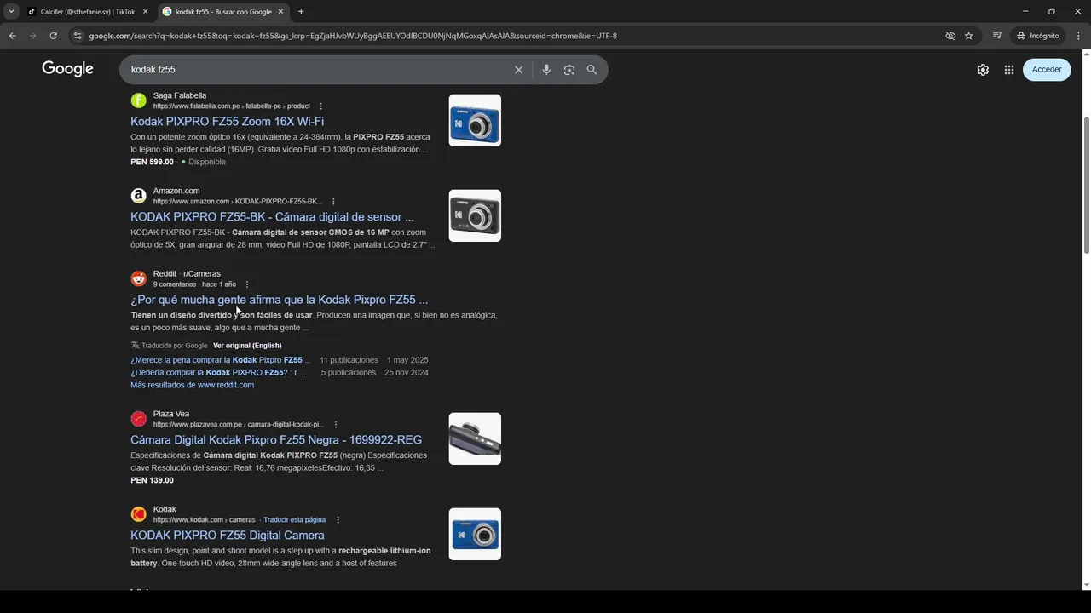1091x613 pixels.
Task: Open Kodak PIXPRO FZ55 Zoom 16X Wi-Fi
Action: tap(227, 122)
